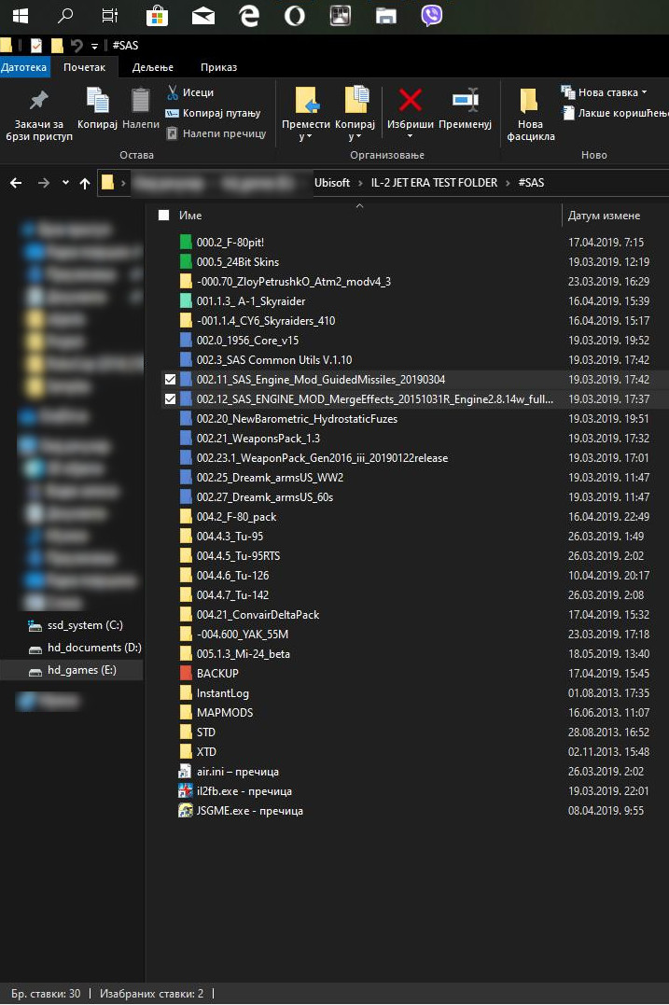Select il2fb.exe - пречица shortcut
The image size is (669, 1005).
(244, 791)
